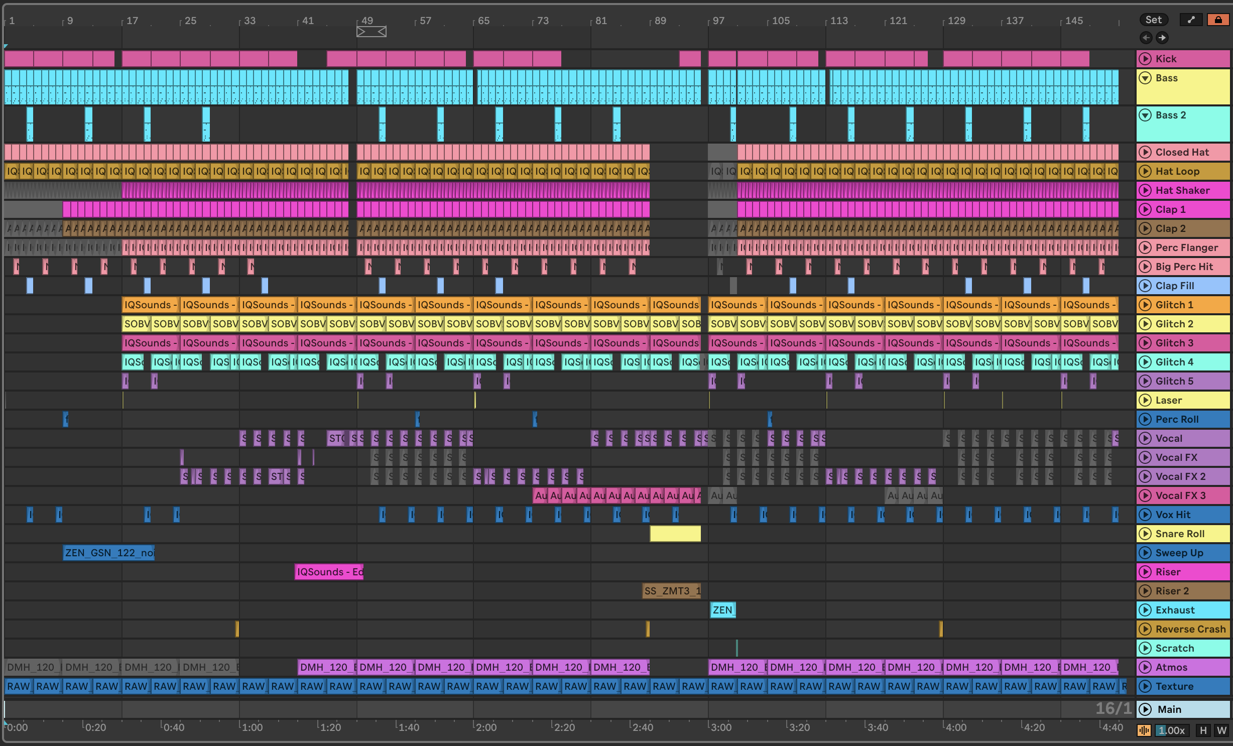Image resolution: width=1233 pixels, height=746 pixels.
Task: Unfold the Perc Flanger track
Action: pos(1145,247)
